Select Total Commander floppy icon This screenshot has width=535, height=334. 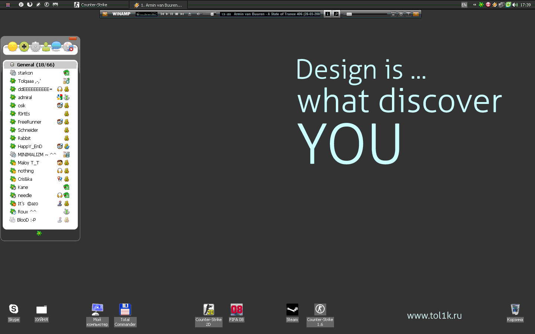125,310
